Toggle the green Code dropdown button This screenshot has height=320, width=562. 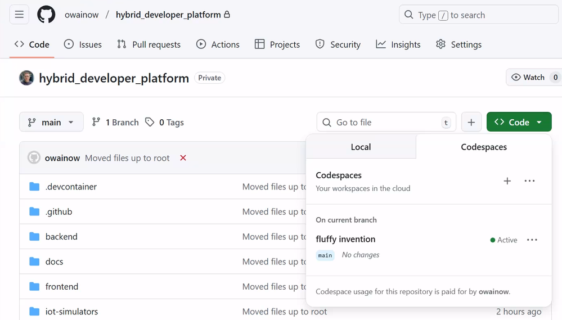click(x=519, y=122)
